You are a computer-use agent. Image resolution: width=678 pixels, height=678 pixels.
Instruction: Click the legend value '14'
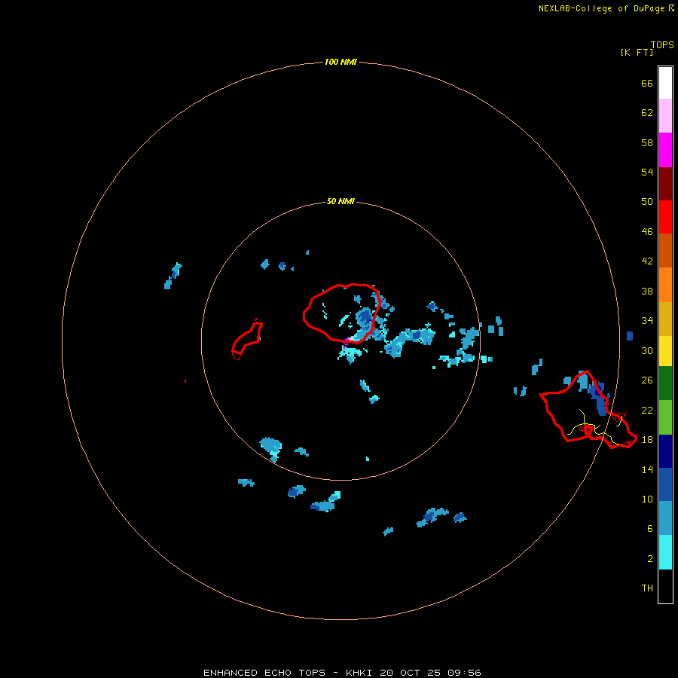(x=647, y=469)
